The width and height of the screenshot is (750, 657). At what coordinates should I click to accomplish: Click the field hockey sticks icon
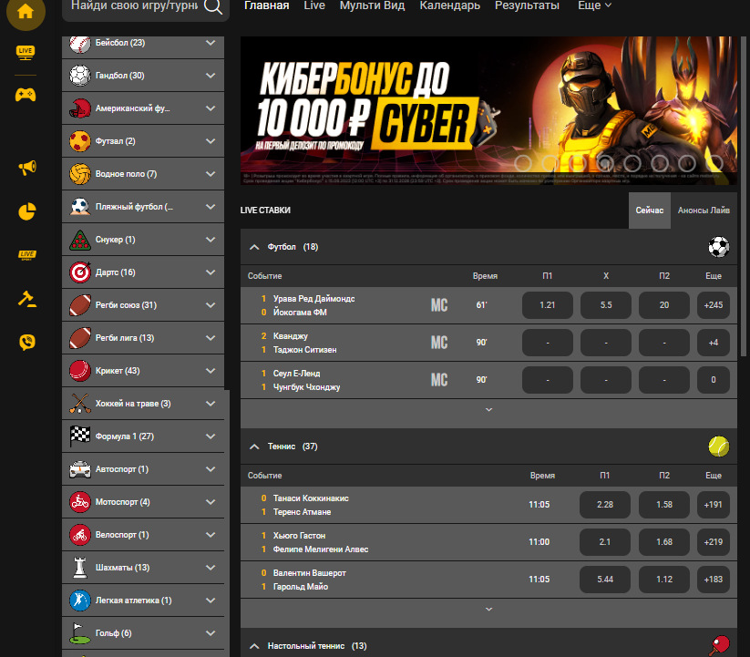tap(80, 404)
